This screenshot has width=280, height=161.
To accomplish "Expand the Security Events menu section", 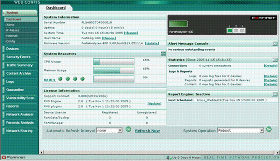I will pyautogui.click(x=20, y=57).
